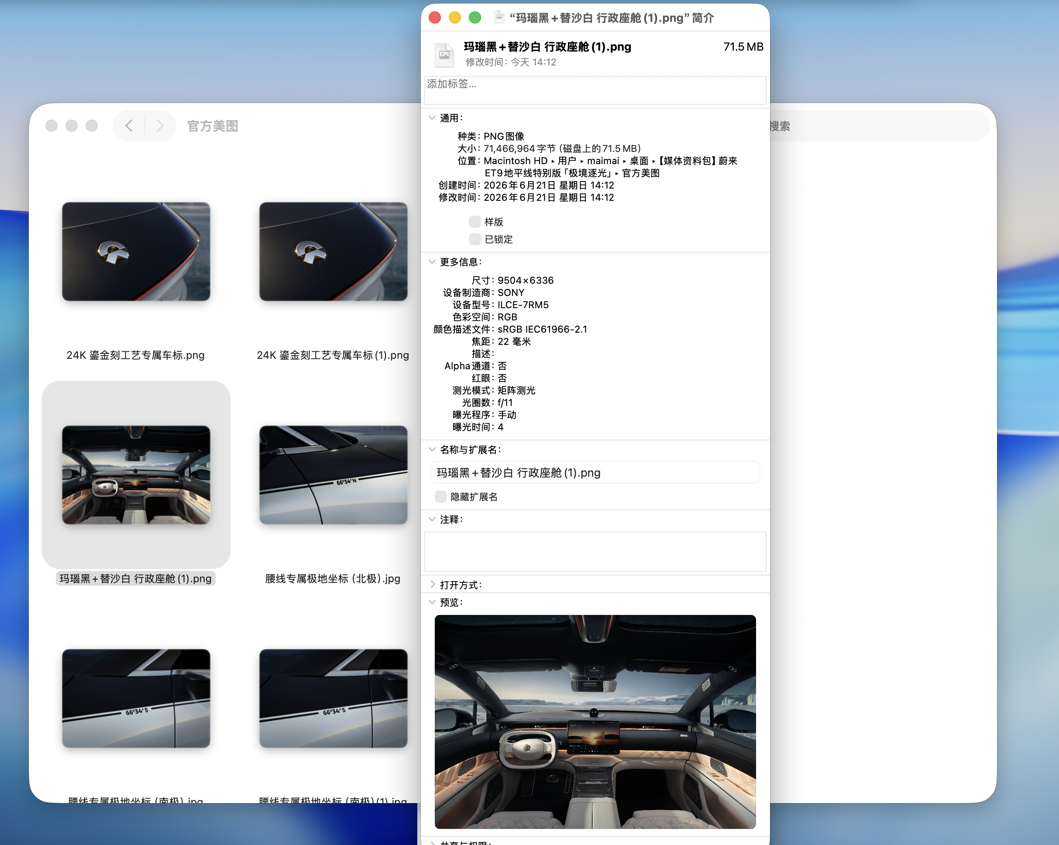Image resolution: width=1059 pixels, height=845 pixels.
Task: Click the bold filename header in Info window
Action: click(548, 47)
